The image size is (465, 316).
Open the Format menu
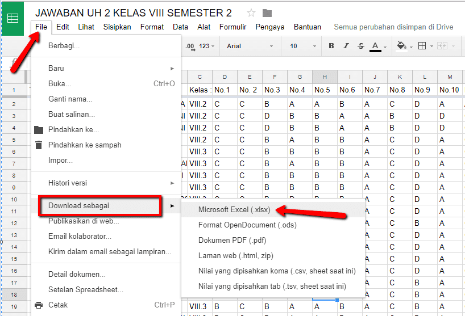click(x=152, y=27)
